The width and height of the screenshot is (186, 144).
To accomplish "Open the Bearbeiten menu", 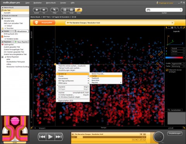I will pos(38,3).
